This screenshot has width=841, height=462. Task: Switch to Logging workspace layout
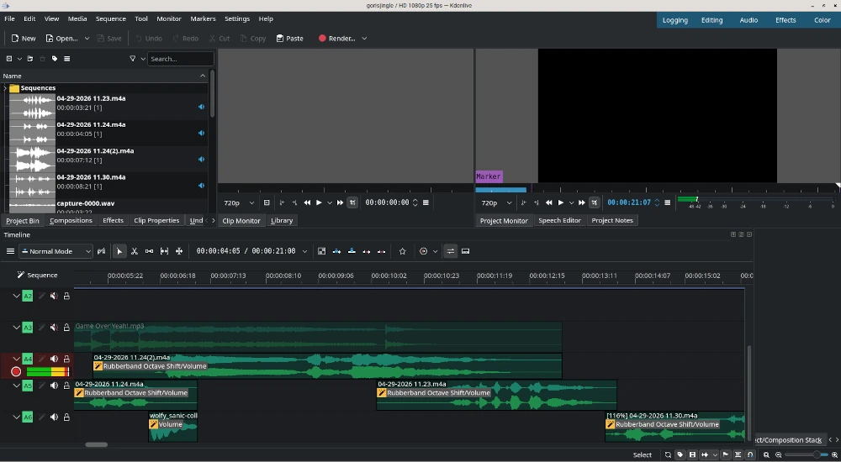pos(674,20)
